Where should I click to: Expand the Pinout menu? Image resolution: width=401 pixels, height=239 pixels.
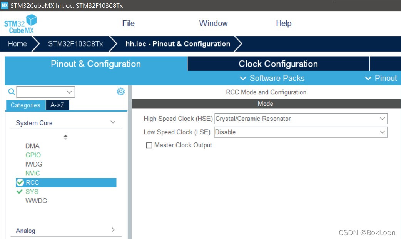coord(381,78)
